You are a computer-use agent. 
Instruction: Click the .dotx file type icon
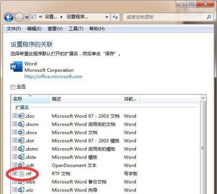(x=21, y=157)
